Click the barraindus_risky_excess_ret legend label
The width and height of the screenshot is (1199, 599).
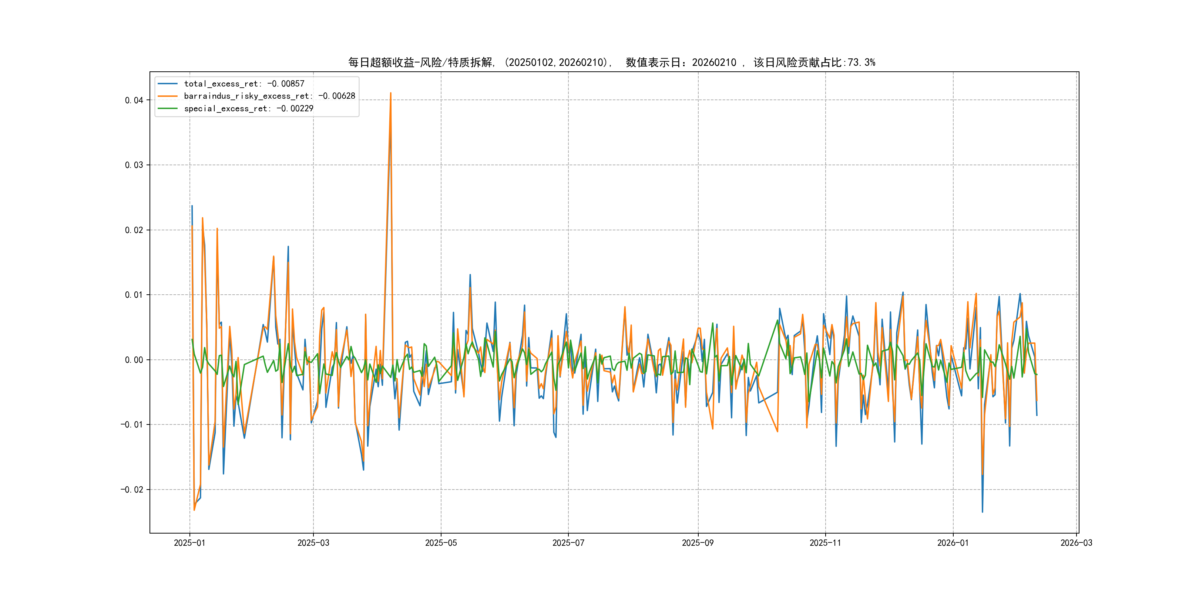tap(269, 96)
